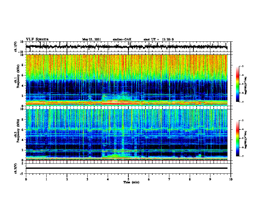Click the "ch.3(V)" axis label

[x=16, y=168]
